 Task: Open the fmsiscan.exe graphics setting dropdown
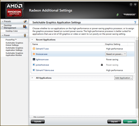tap(116, 54)
